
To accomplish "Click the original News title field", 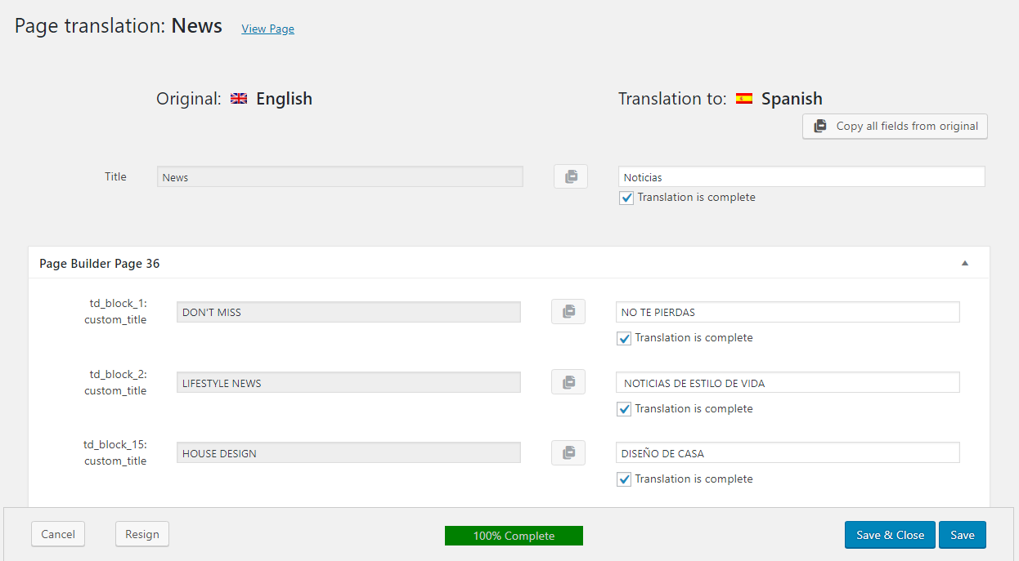I will coord(340,176).
